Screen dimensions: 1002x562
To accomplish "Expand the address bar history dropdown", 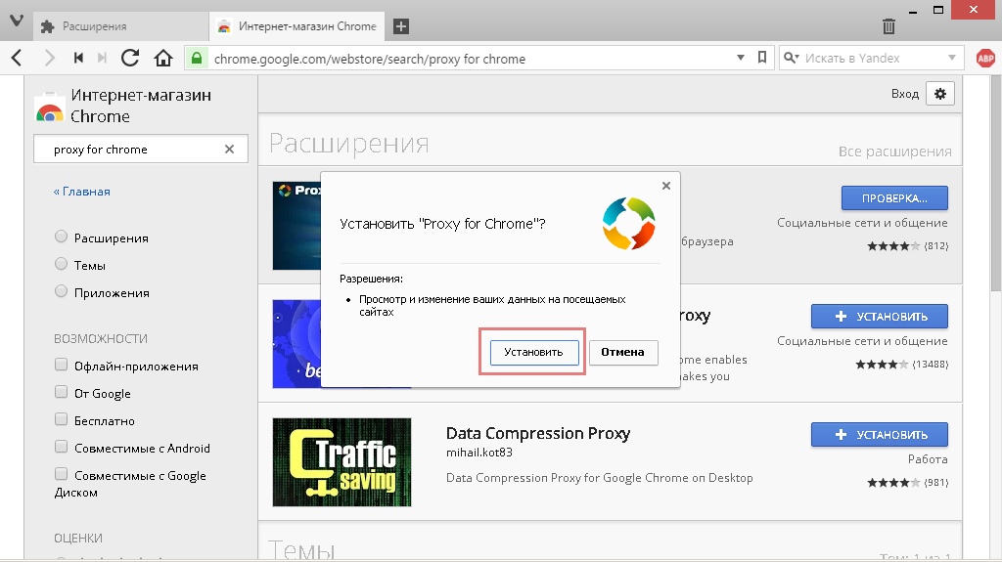I will (x=741, y=59).
